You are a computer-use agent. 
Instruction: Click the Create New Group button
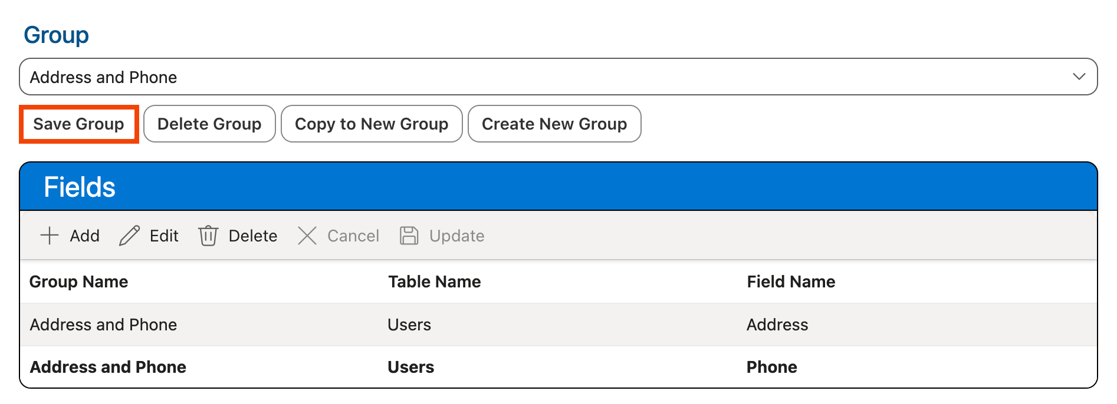click(554, 124)
